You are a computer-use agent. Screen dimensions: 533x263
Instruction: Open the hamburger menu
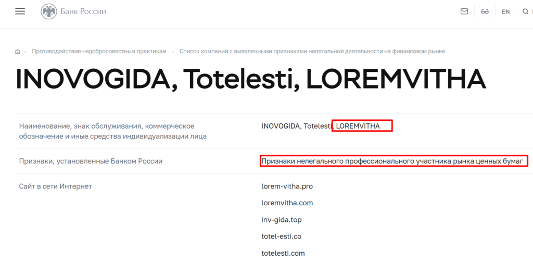[20, 11]
